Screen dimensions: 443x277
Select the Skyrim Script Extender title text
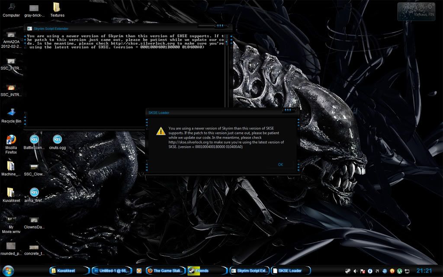51,29
